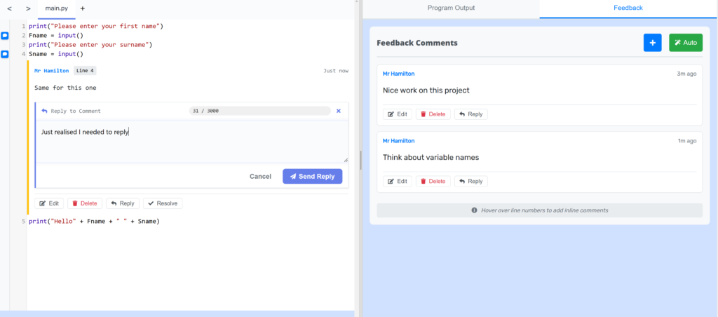
Task: Select the Feedback tab
Action: click(x=628, y=8)
